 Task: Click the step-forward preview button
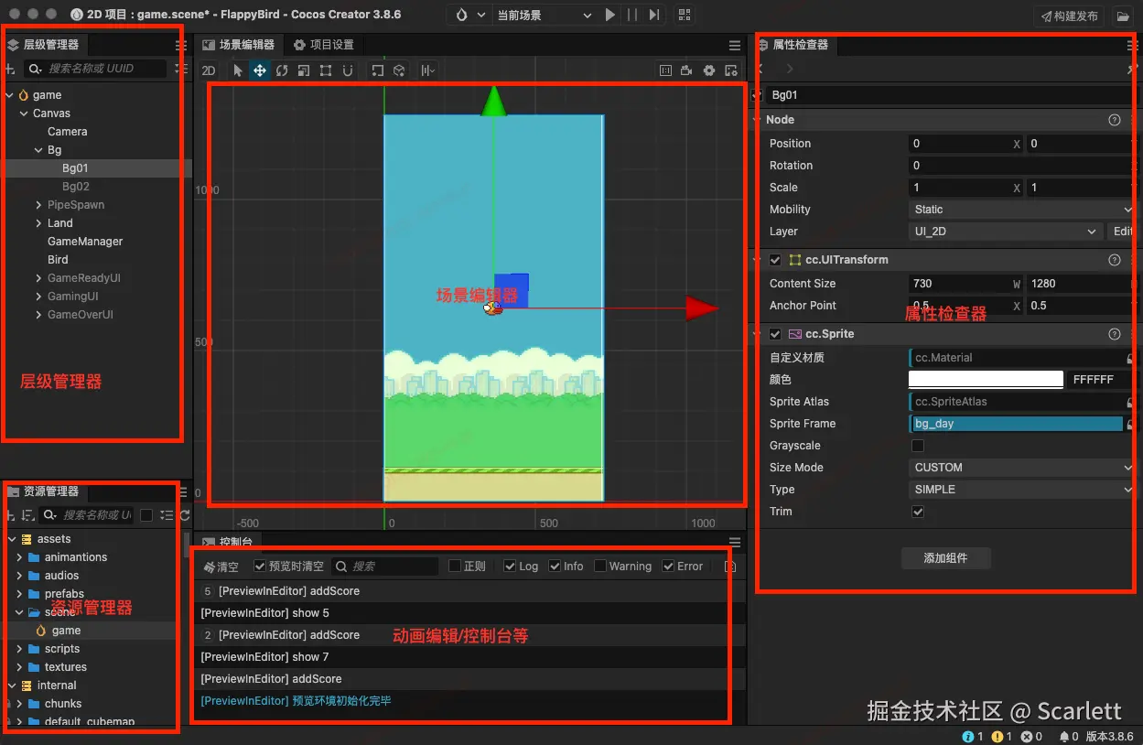click(653, 16)
